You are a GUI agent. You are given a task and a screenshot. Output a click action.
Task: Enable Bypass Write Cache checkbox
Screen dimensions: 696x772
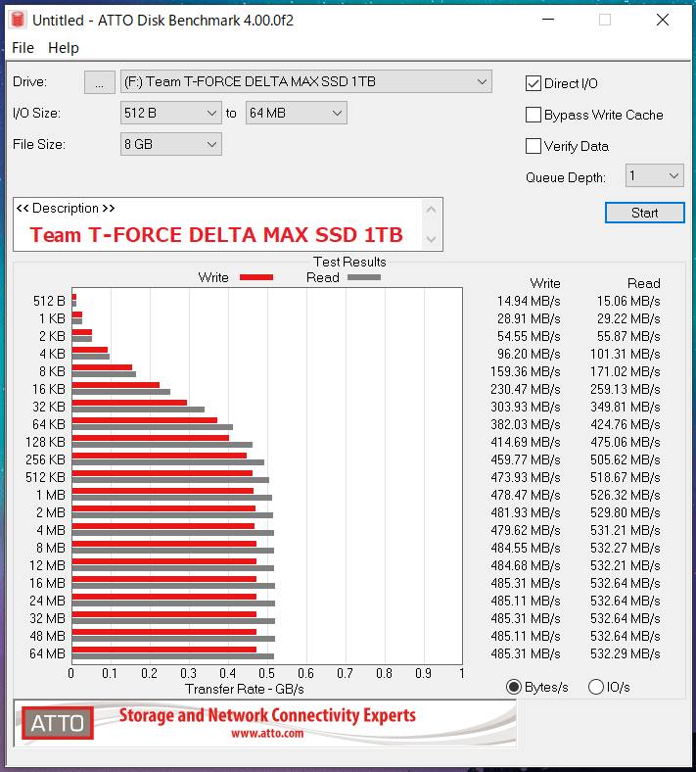[534, 116]
